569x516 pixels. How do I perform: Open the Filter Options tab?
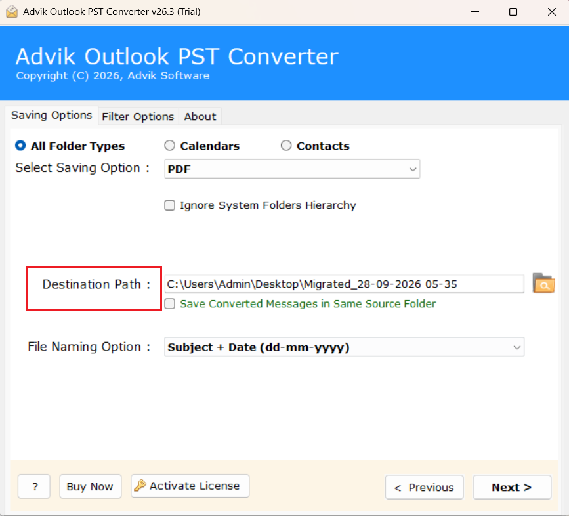pos(138,116)
